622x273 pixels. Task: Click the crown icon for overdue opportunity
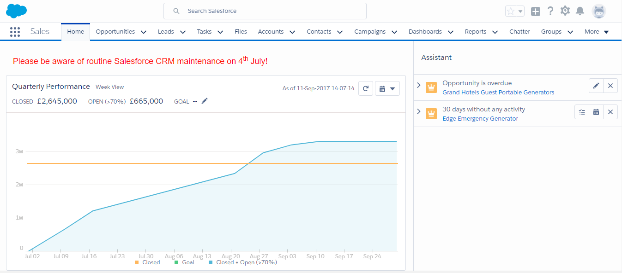pos(431,87)
